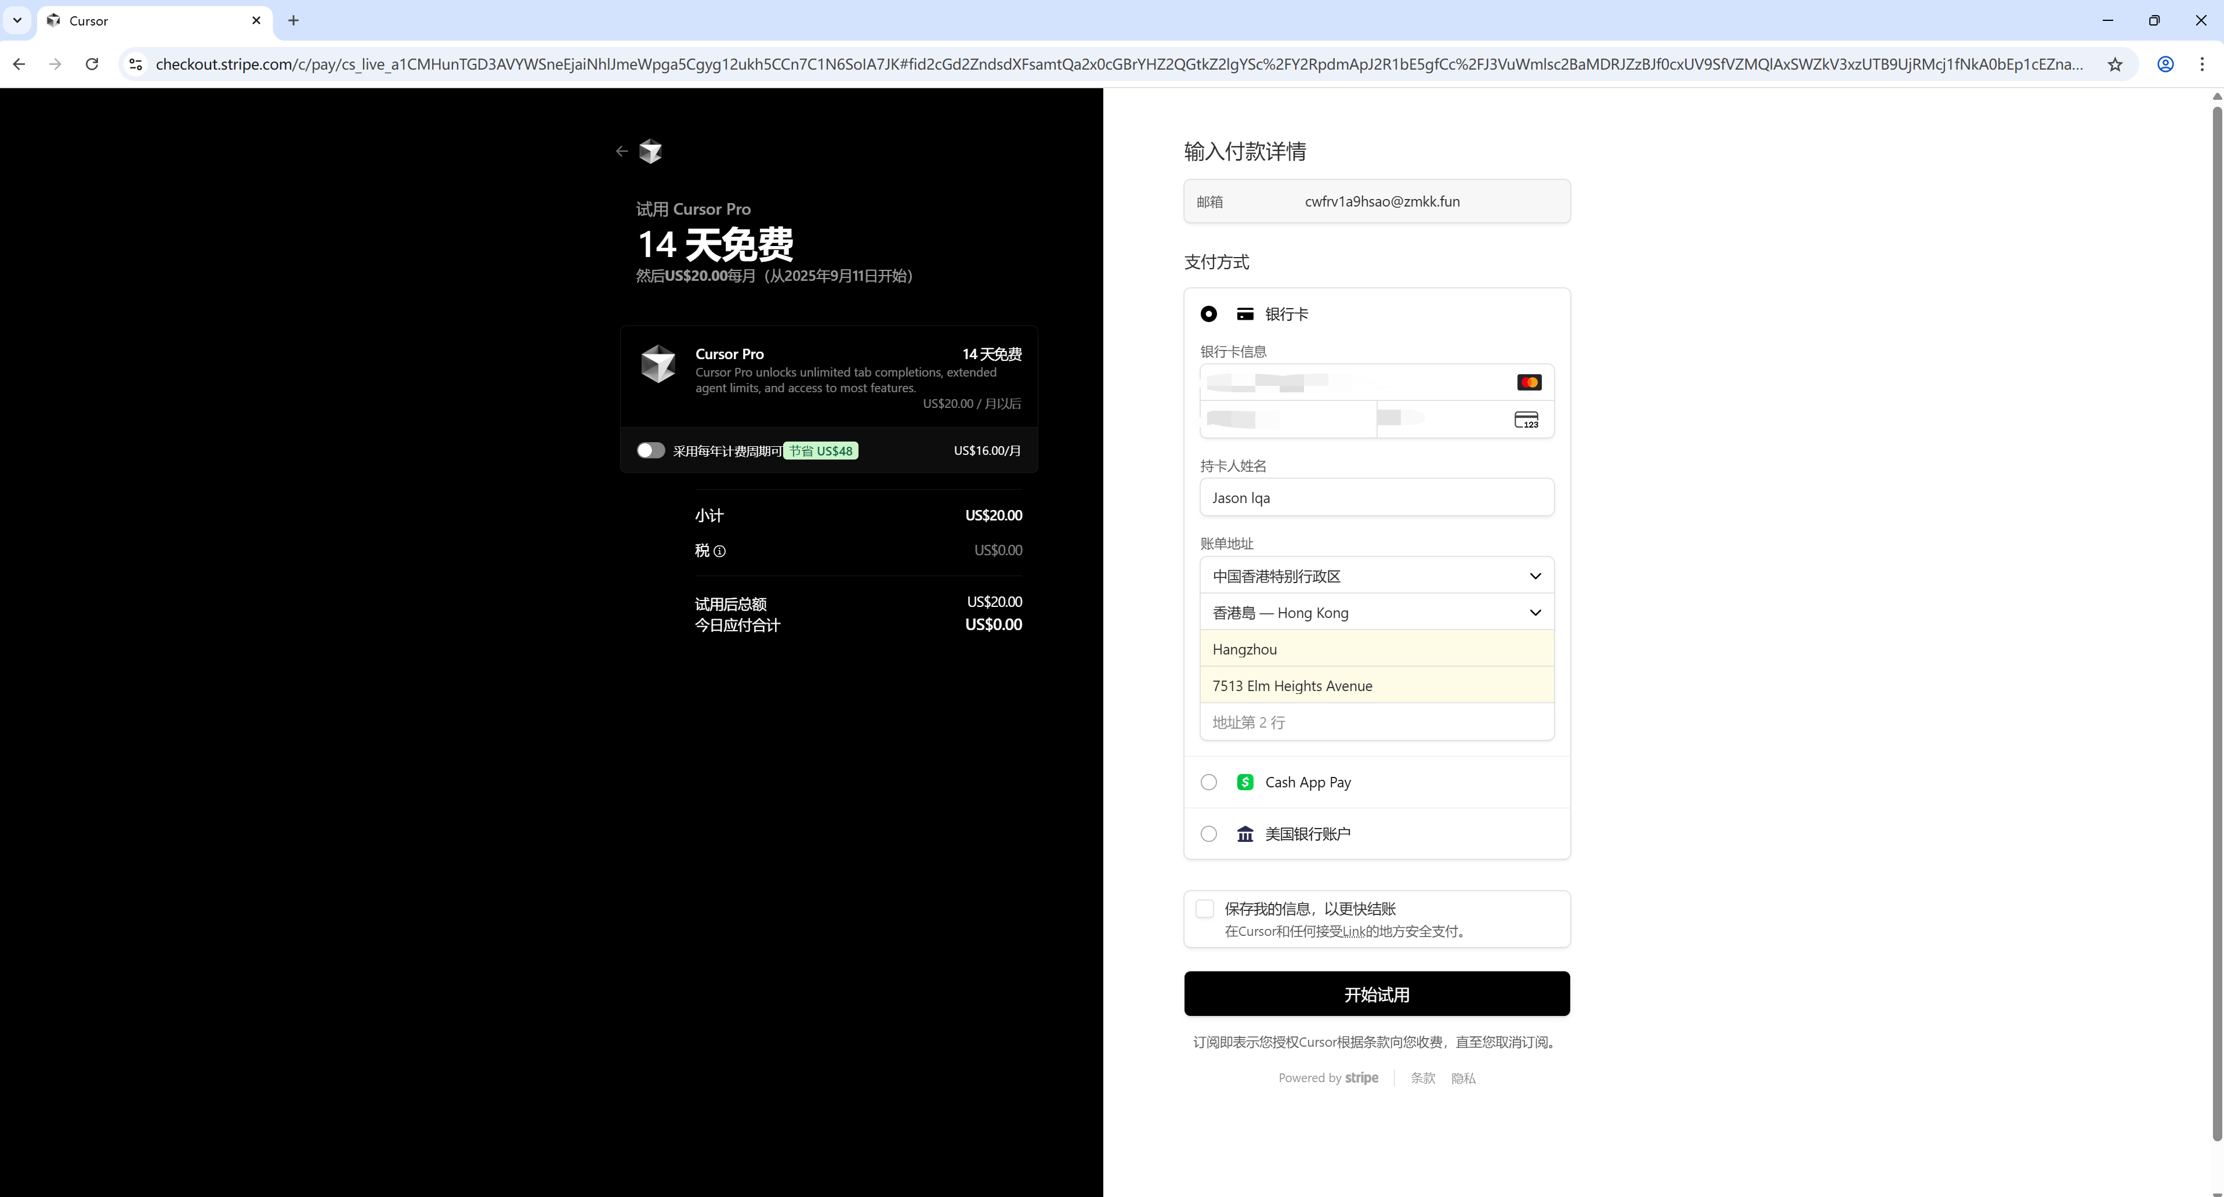Click the Cursor tab title
The image size is (2224, 1197).
click(x=89, y=21)
